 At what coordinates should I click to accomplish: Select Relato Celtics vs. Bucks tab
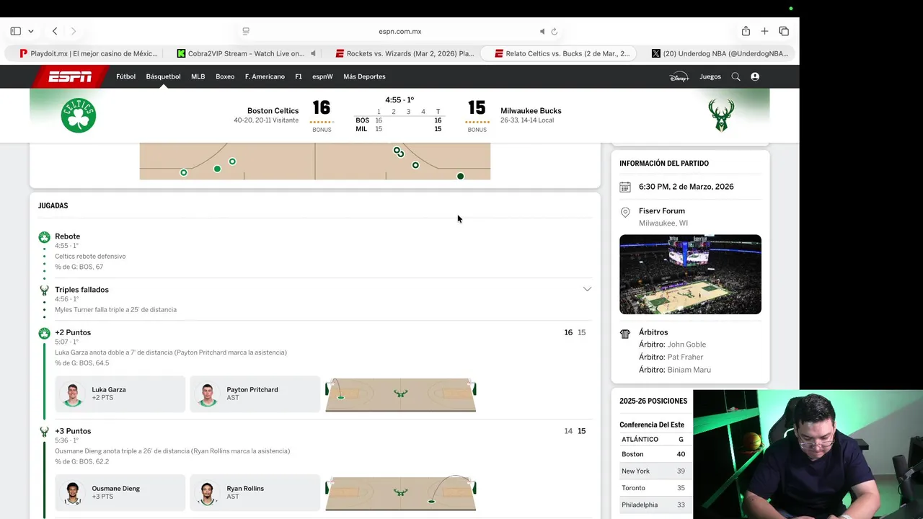click(x=560, y=53)
